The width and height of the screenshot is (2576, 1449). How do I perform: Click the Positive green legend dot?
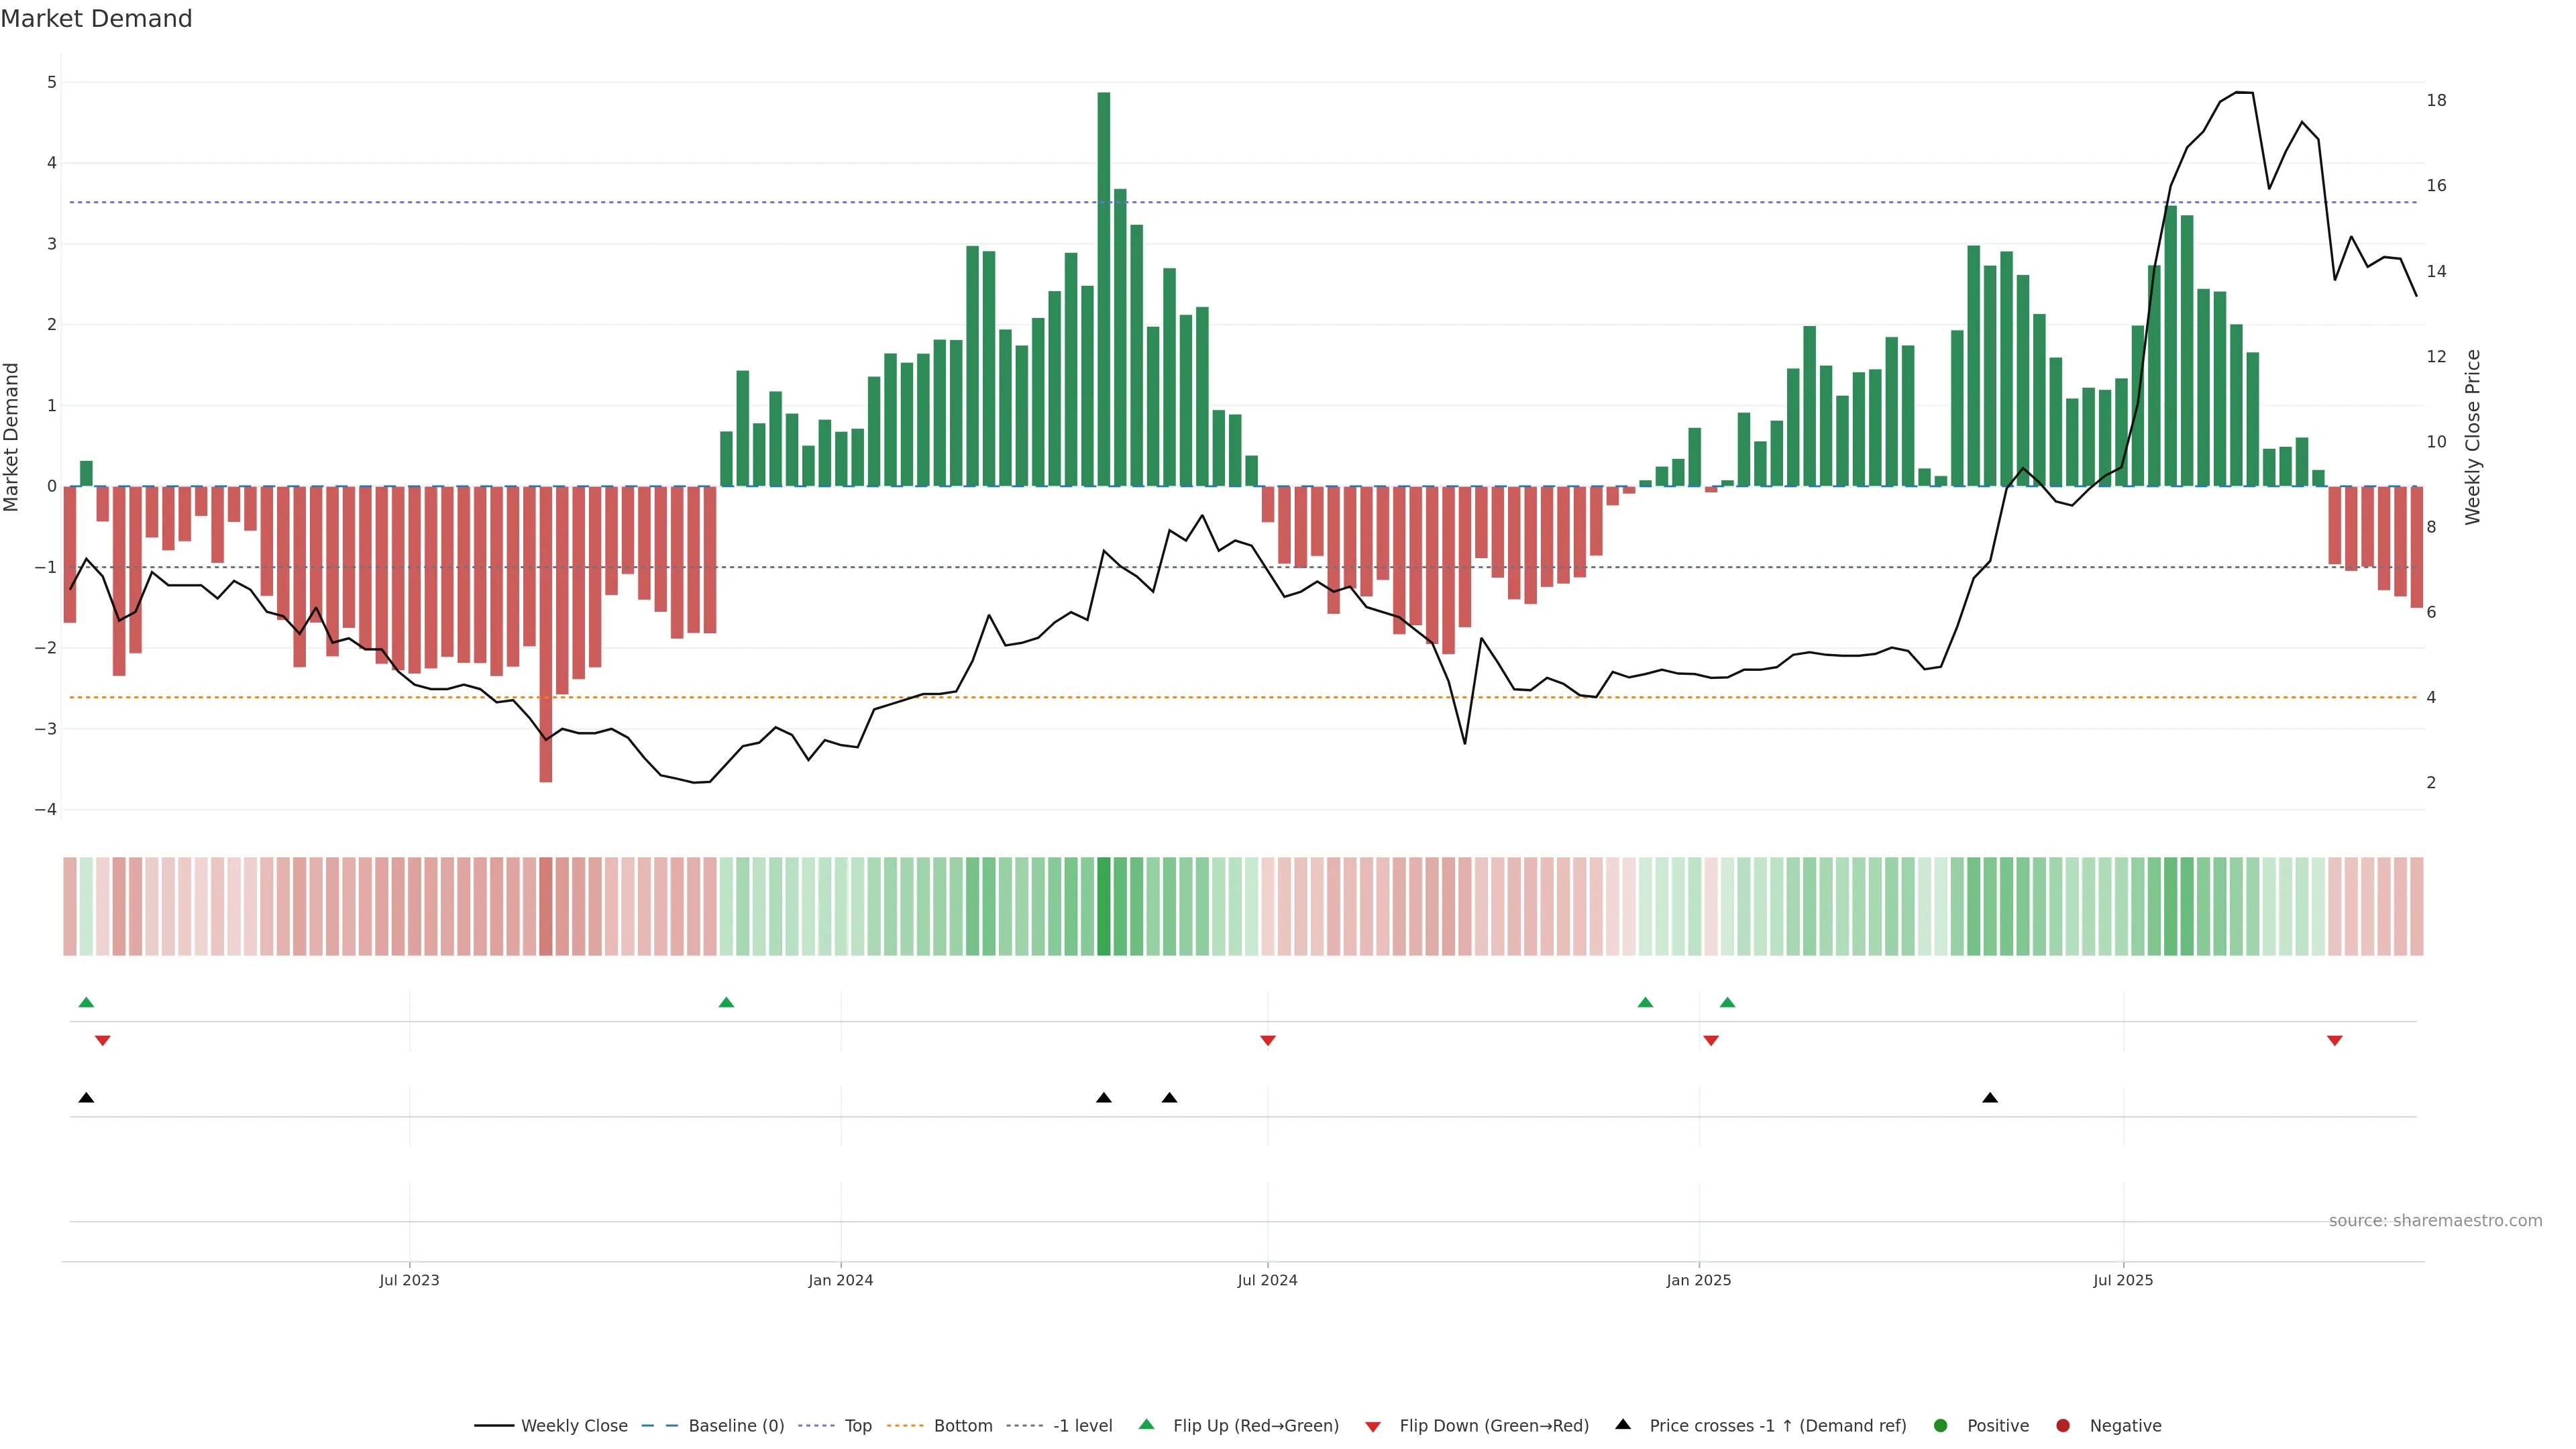1941,1426
